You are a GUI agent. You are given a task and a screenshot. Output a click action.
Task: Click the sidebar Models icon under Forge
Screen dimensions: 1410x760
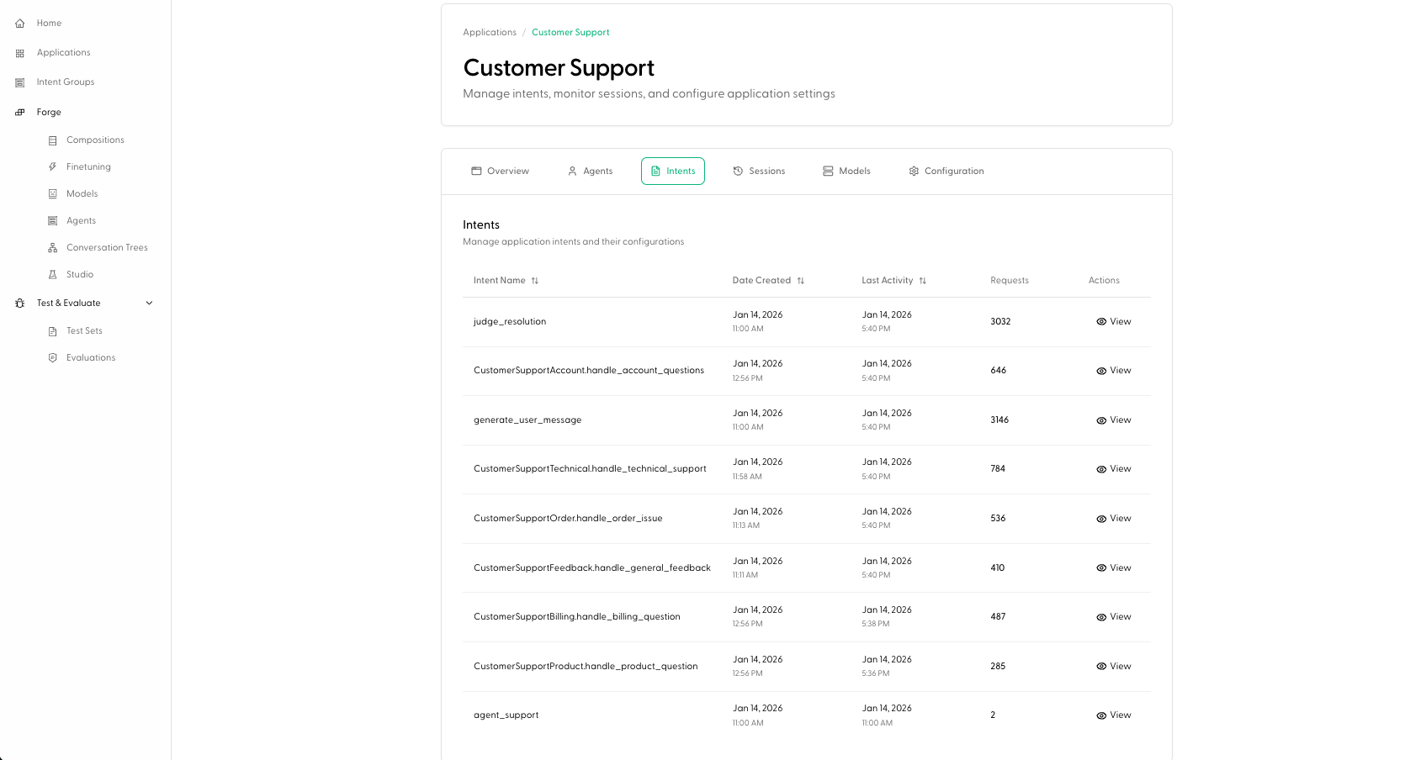click(x=53, y=194)
